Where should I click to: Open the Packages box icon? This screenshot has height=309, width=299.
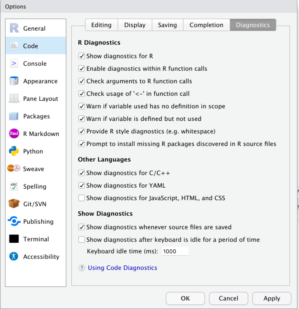coord(14,116)
